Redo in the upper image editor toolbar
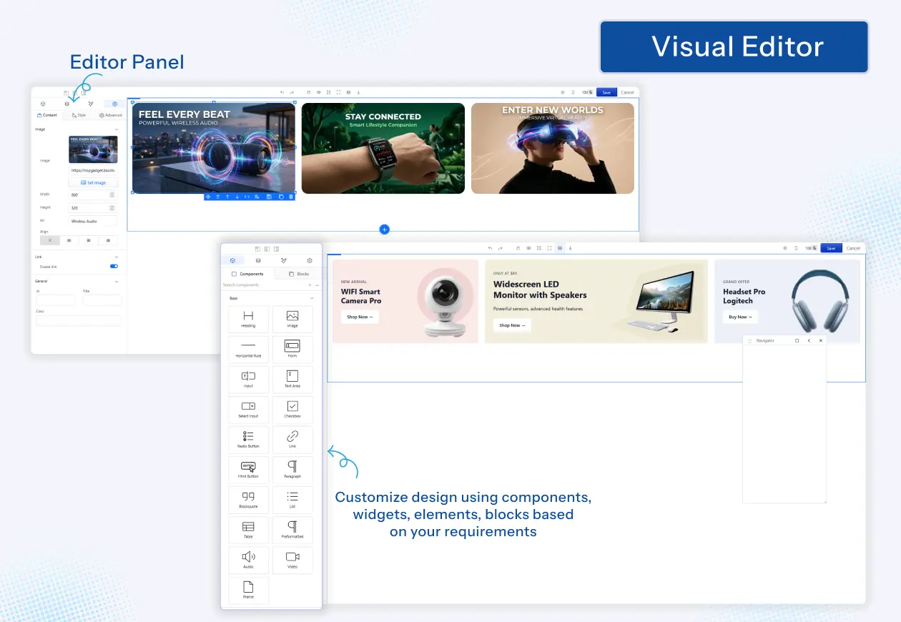The image size is (901, 622). [x=292, y=92]
